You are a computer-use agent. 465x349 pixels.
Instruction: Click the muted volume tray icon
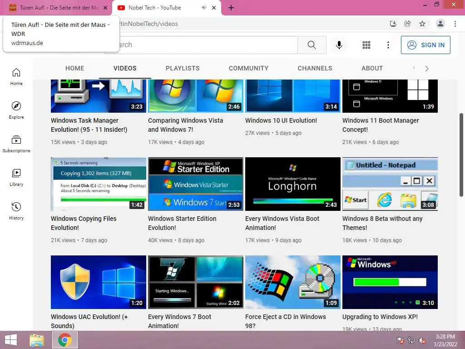click(x=422, y=340)
